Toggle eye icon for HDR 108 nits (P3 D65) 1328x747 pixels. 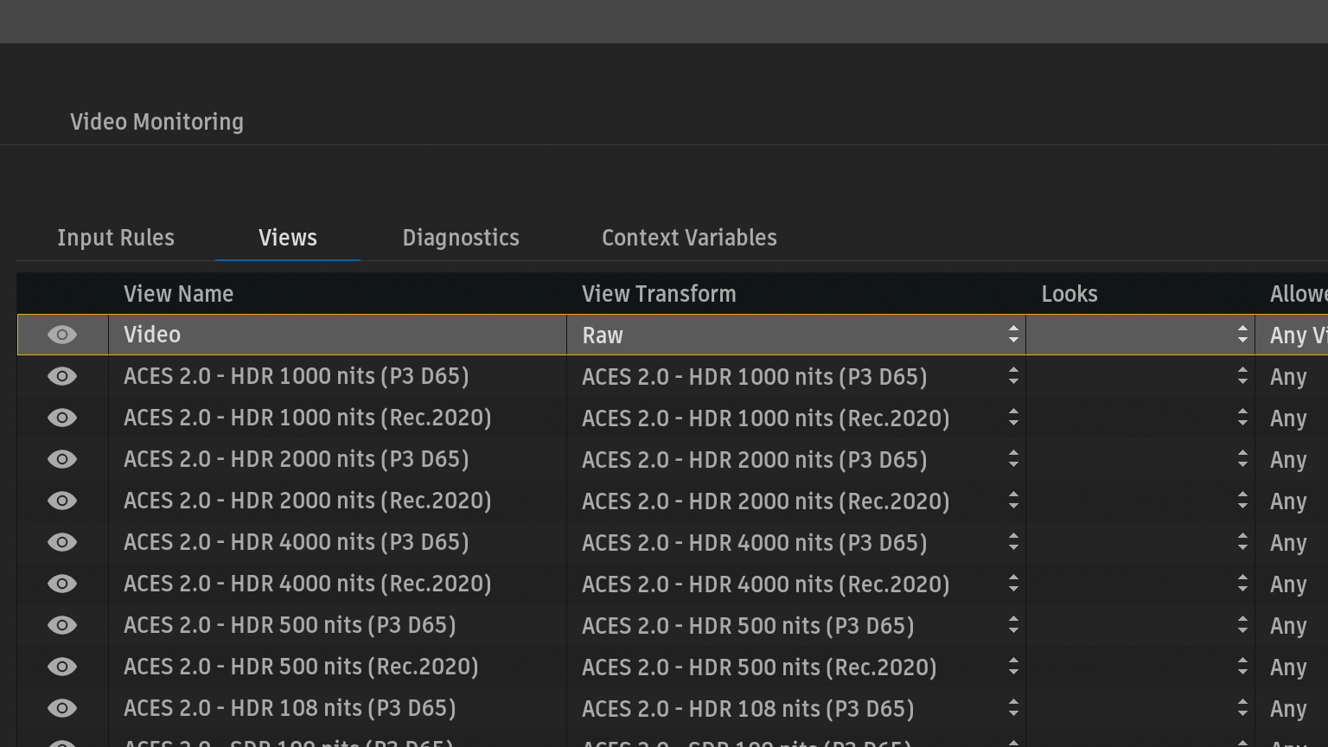point(62,708)
